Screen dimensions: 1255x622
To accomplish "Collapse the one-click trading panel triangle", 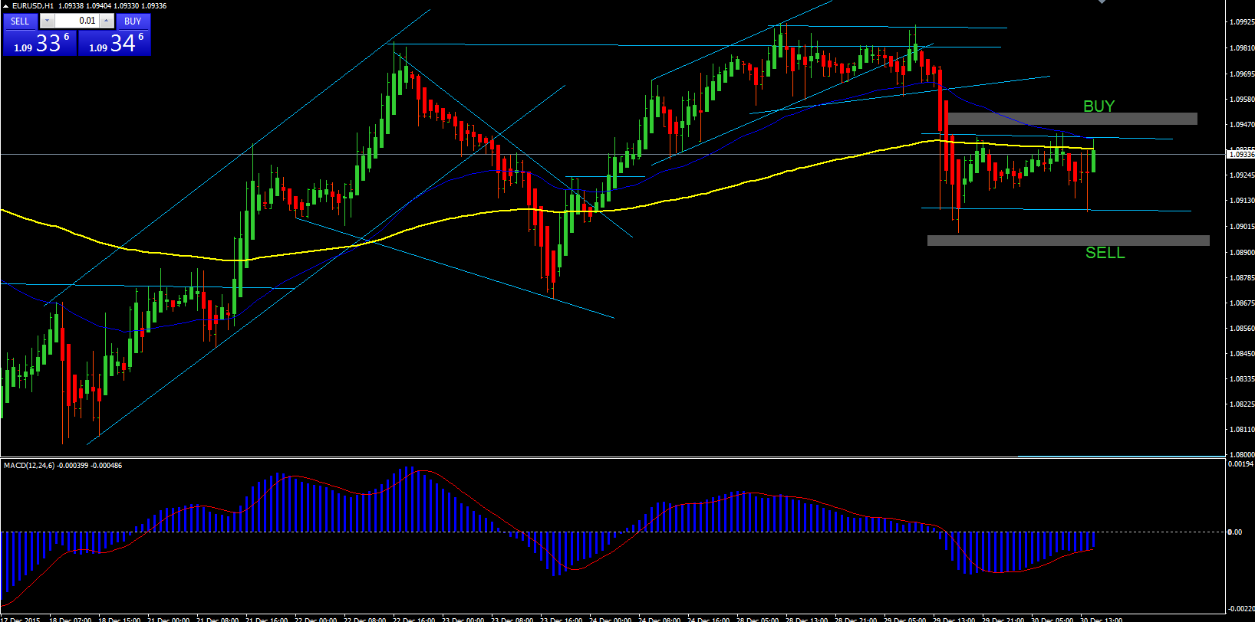I will point(6,6).
